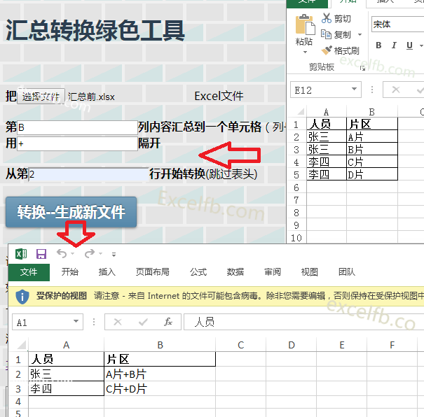Click the Copy icon in clipboard group

(x=327, y=34)
